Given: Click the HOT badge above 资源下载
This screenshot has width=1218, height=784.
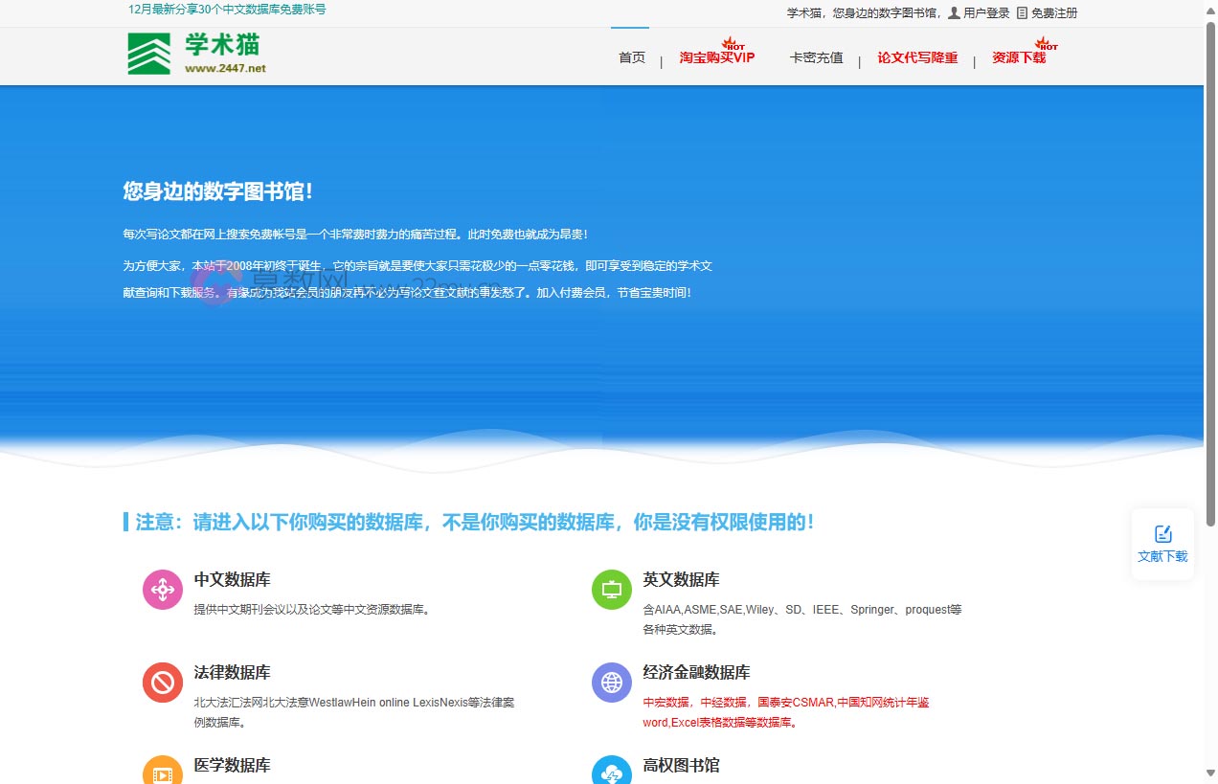Looking at the screenshot, I should 1046,42.
